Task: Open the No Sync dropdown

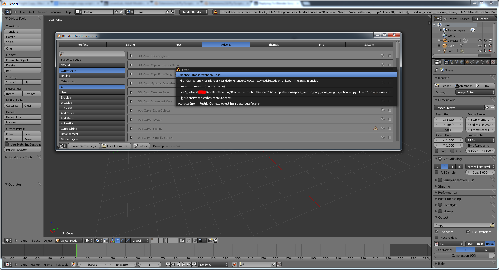Action: 213,264
